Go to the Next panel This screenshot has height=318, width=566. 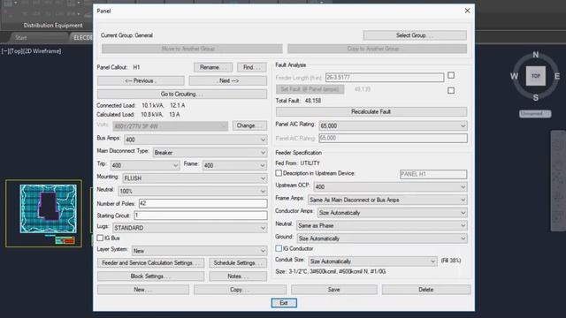tap(228, 80)
